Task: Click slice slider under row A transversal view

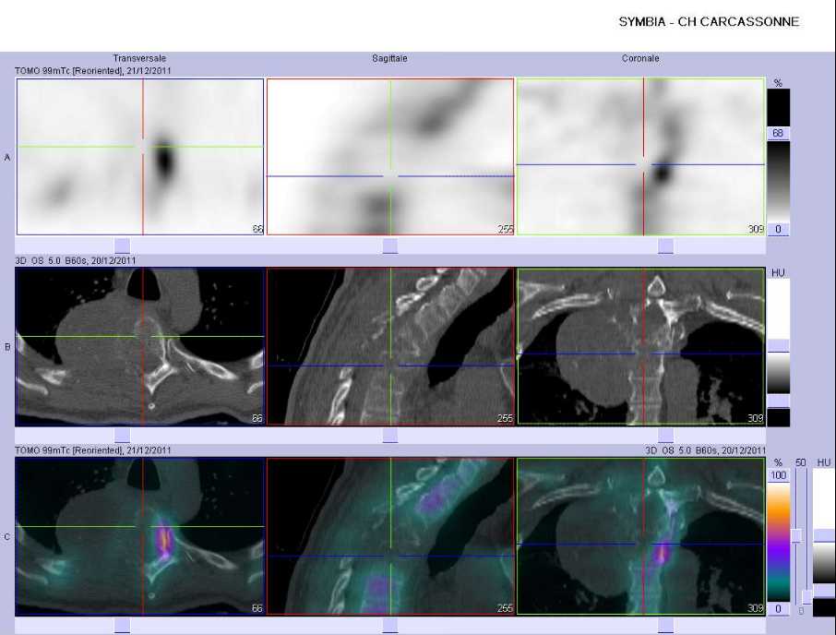Action: pyautogui.click(x=122, y=246)
